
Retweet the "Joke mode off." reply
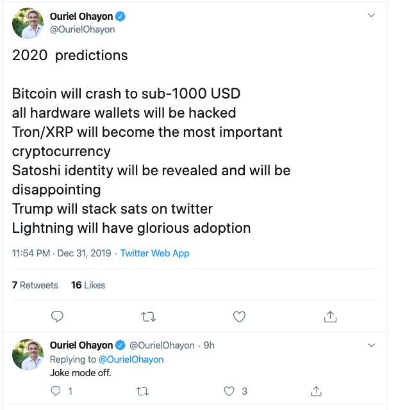click(143, 391)
